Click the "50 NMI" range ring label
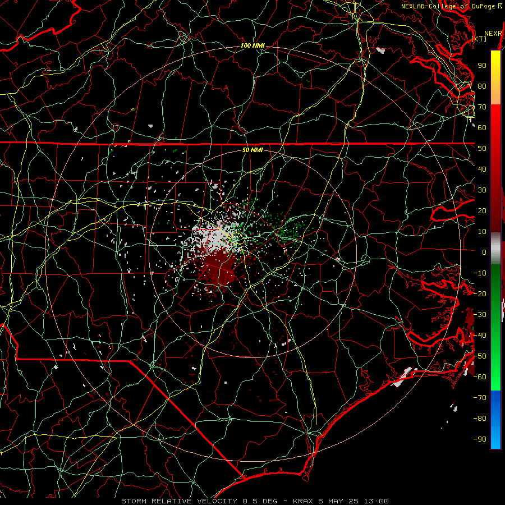This screenshot has width=505, height=505. click(x=252, y=150)
